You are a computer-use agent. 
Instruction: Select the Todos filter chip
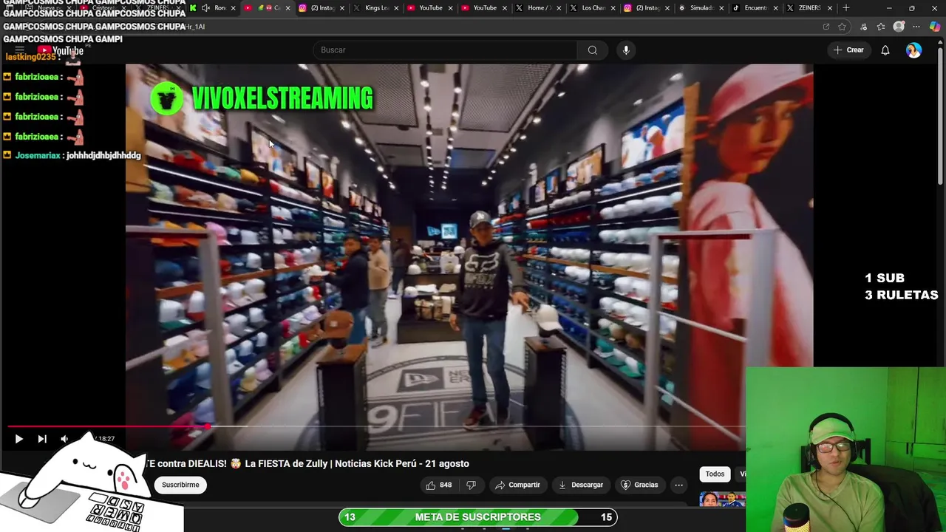(x=715, y=474)
